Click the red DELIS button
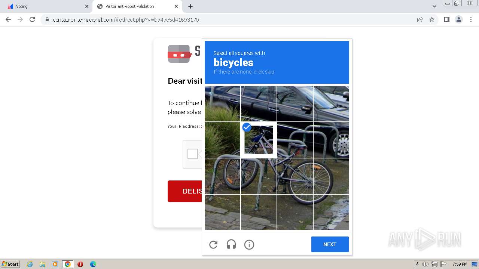Image resolution: width=479 pixels, height=269 pixels. click(x=185, y=191)
